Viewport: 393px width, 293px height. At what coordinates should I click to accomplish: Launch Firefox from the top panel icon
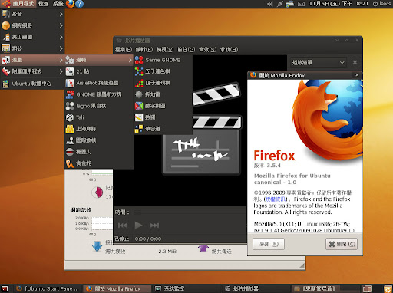point(70,4)
